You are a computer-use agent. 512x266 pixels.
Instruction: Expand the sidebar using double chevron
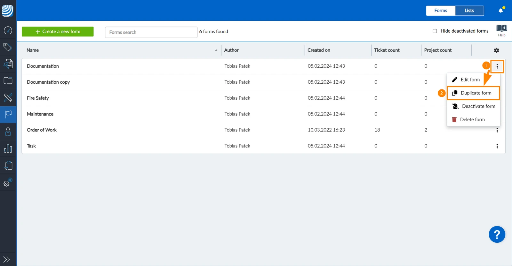tap(7, 259)
